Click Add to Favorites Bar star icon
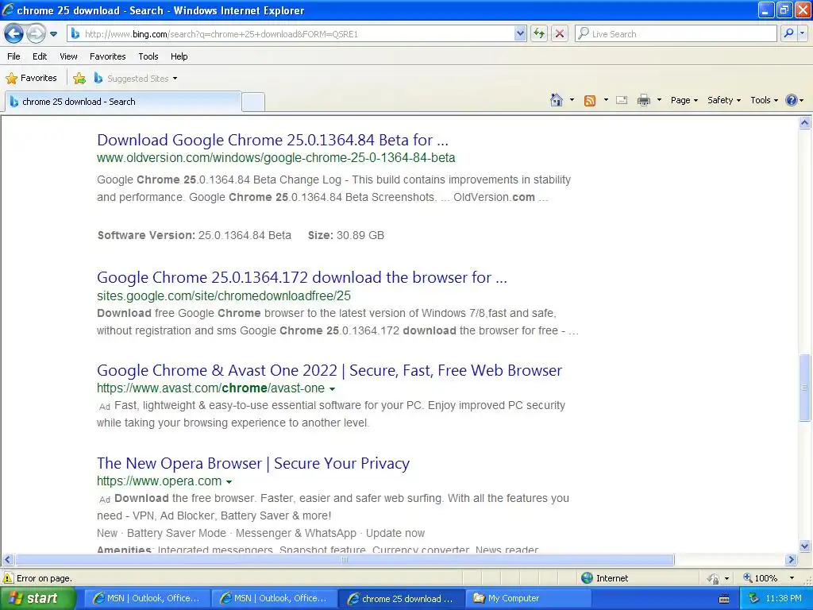Screen dimensions: 813x610 click(79, 79)
